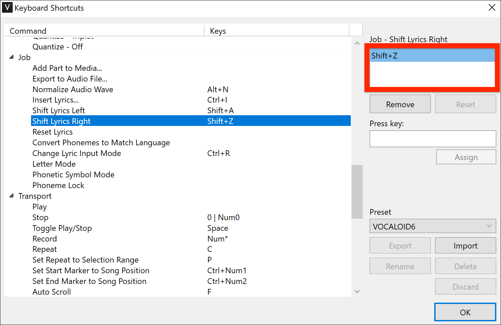
Task: Select the Insert Lyrics command
Action: [x=55, y=100]
